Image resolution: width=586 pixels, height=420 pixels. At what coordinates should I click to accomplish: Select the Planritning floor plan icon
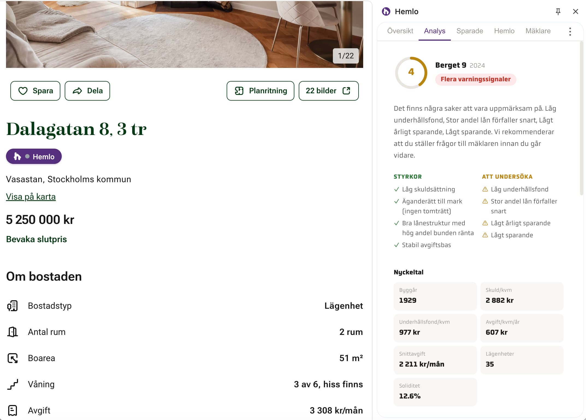tap(239, 91)
